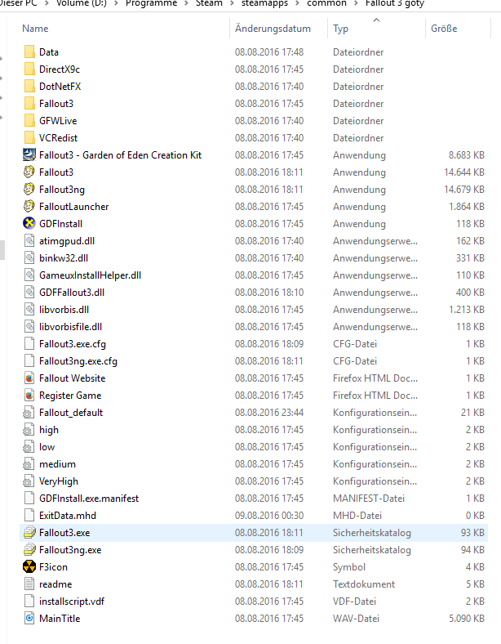Viewport: 501px width, 644px height.
Task: Select the GDFFallout3.dll file icon
Action: click(x=29, y=293)
